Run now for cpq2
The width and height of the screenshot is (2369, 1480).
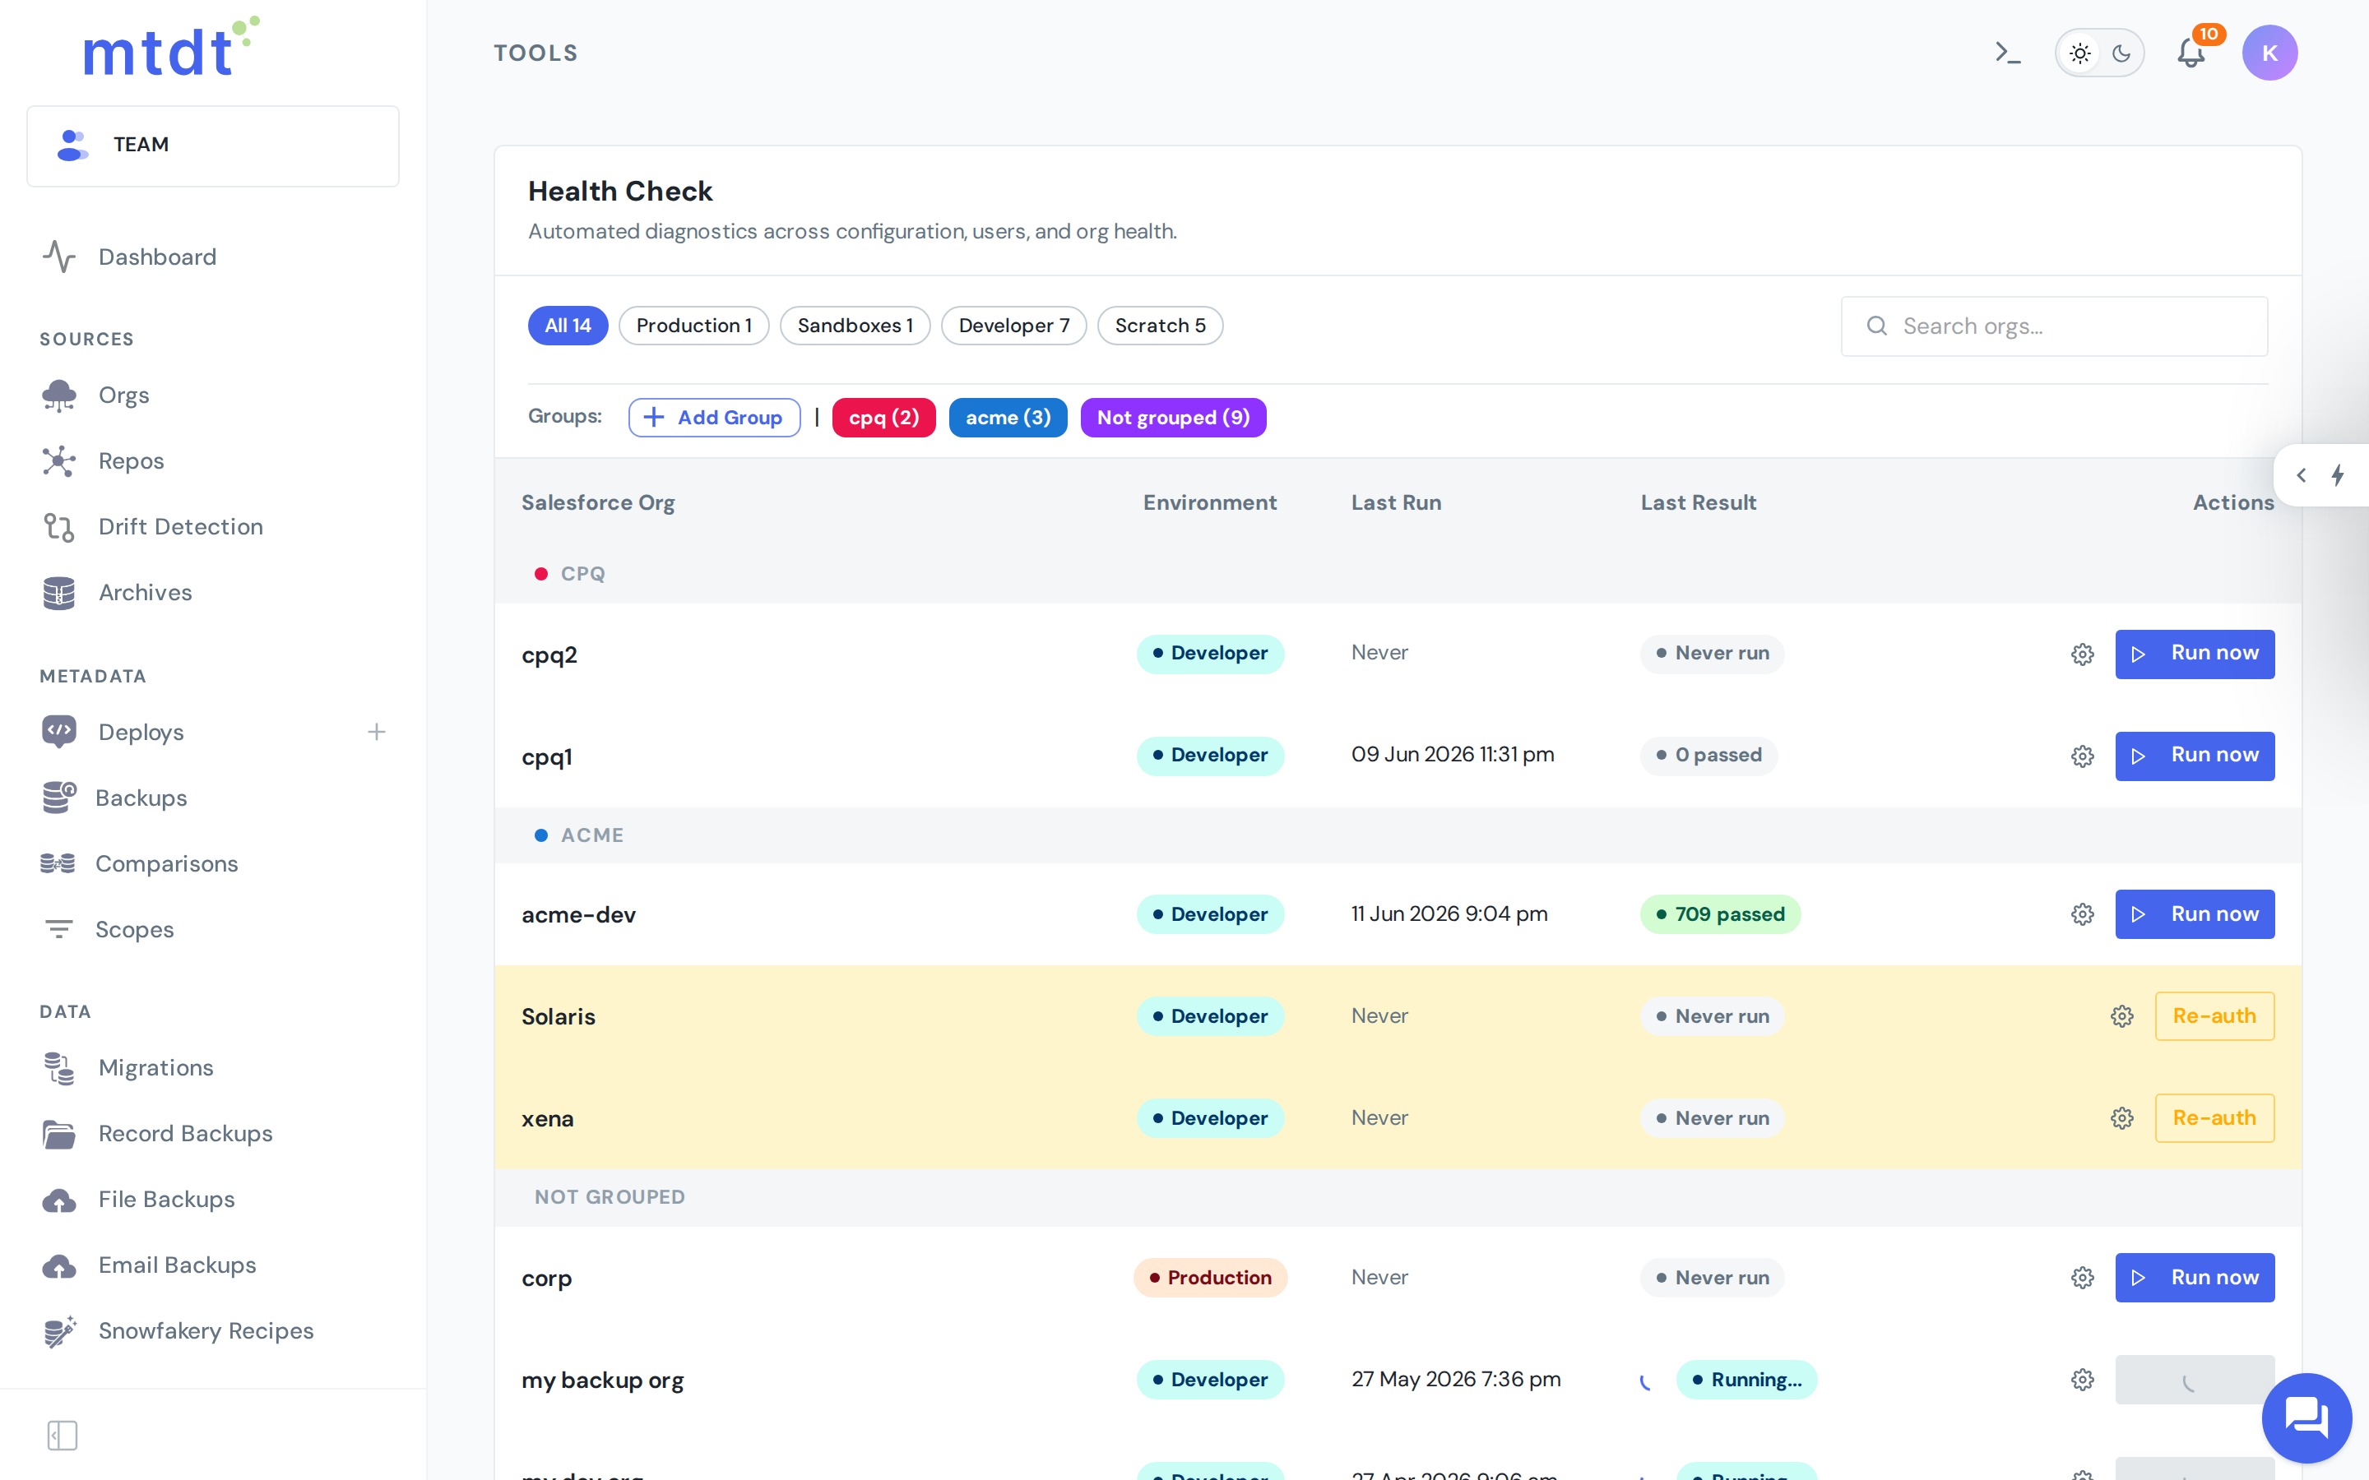(2195, 654)
